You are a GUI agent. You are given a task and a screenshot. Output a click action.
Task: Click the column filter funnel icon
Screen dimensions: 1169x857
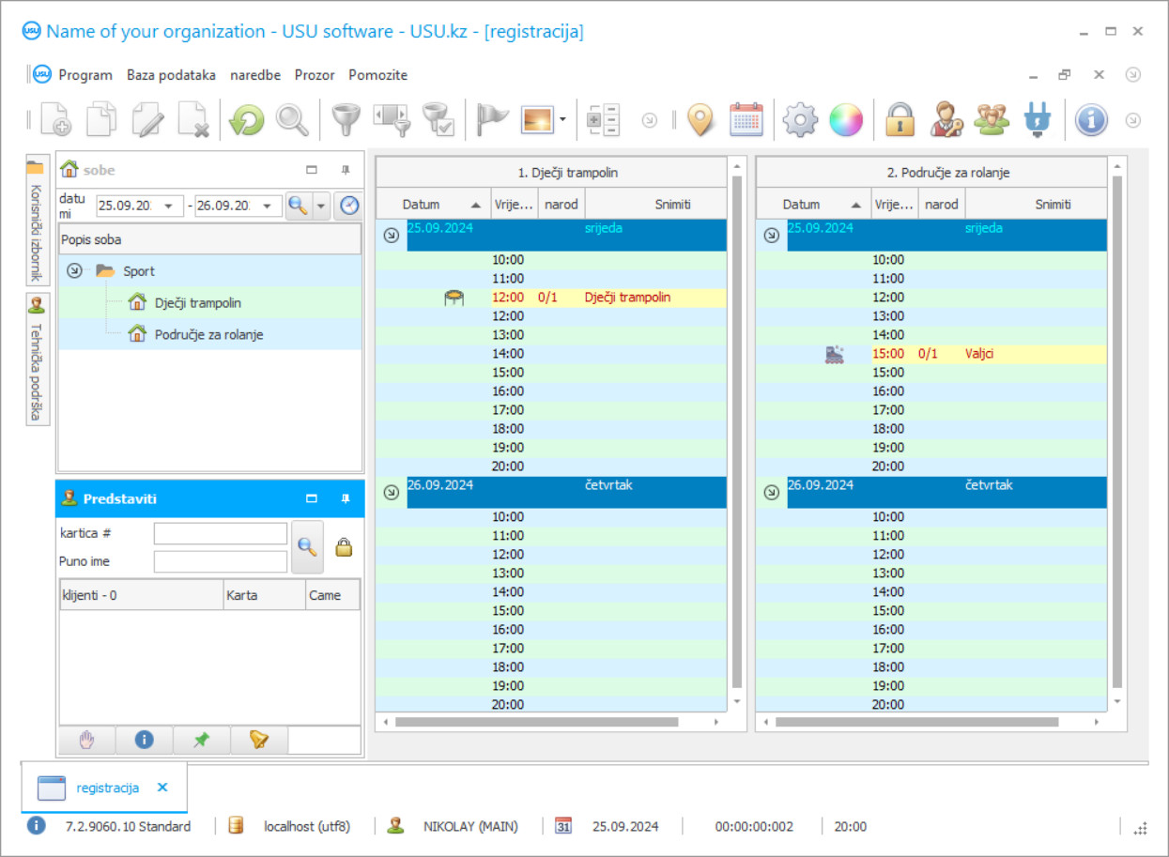pyautogui.click(x=392, y=120)
